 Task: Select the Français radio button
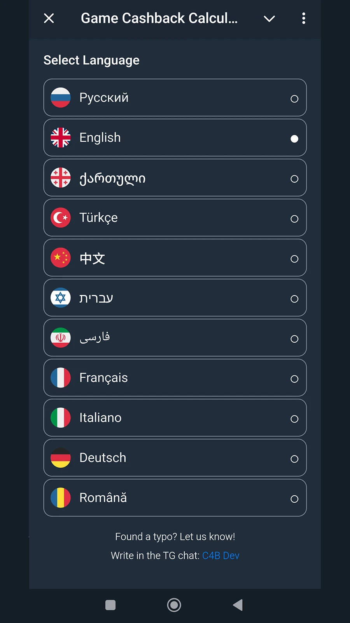coord(294,379)
